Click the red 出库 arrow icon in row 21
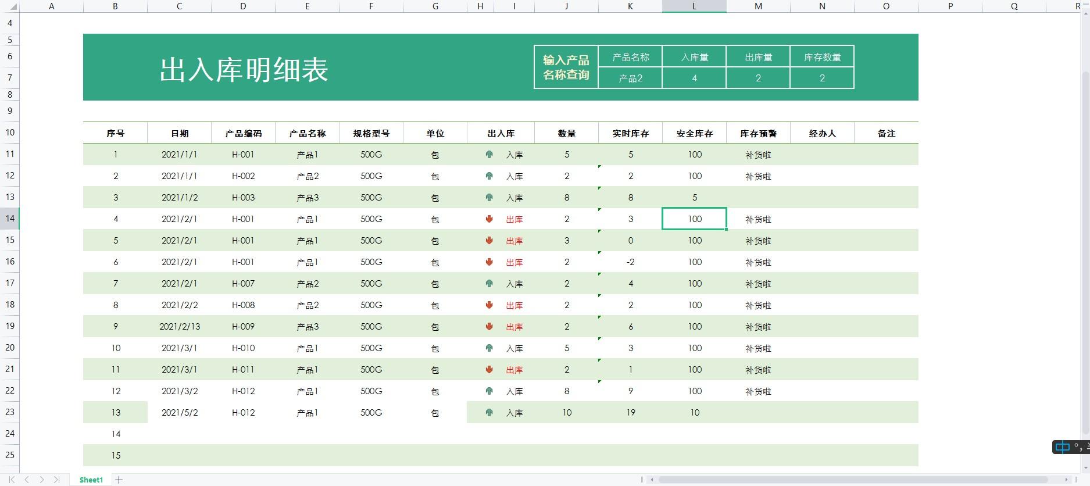Viewport: 1090px width, 486px height. point(489,370)
